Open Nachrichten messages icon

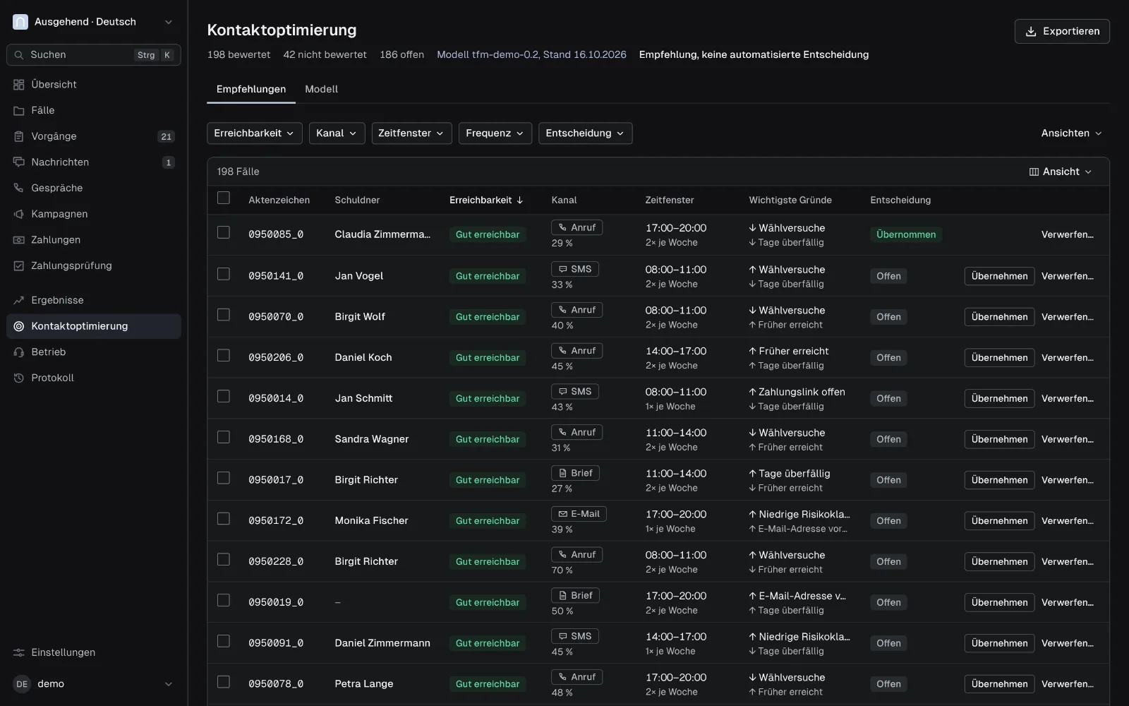19,162
